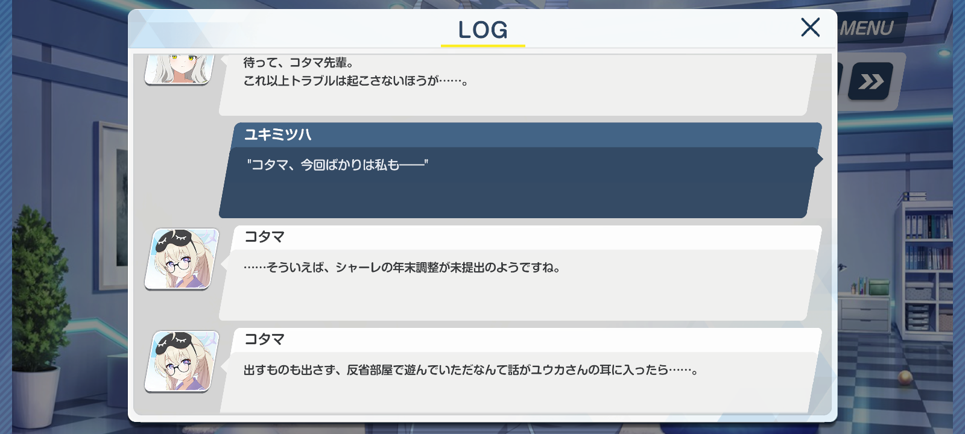Close the LOG window with the X
The width and height of the screenshot is (965, 434).
click(810, 27)
